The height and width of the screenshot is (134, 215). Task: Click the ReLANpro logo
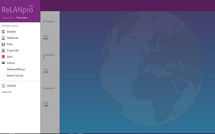17,10
